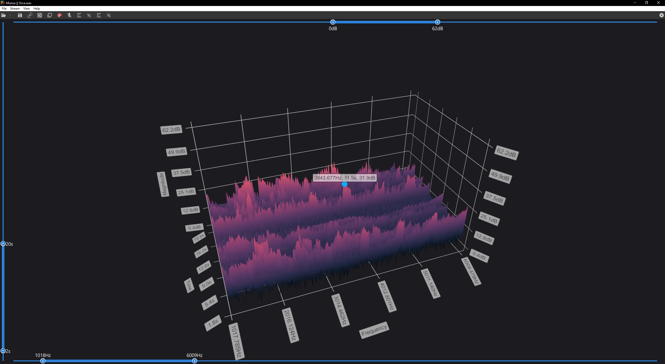
Task: Expand the toolbar overflow dots handle
Action: tap(10, 15)
